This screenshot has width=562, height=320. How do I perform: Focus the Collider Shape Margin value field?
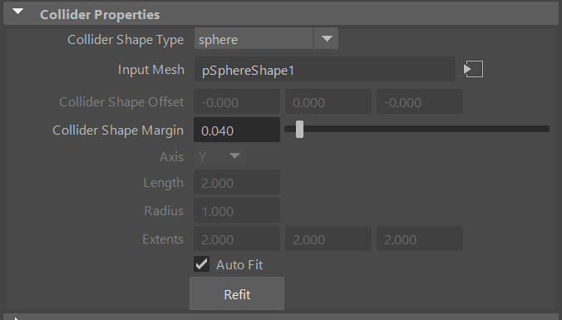[x=237, y=130]
